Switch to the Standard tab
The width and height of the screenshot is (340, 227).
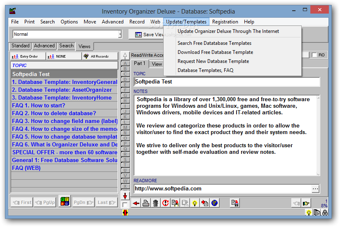20,46
